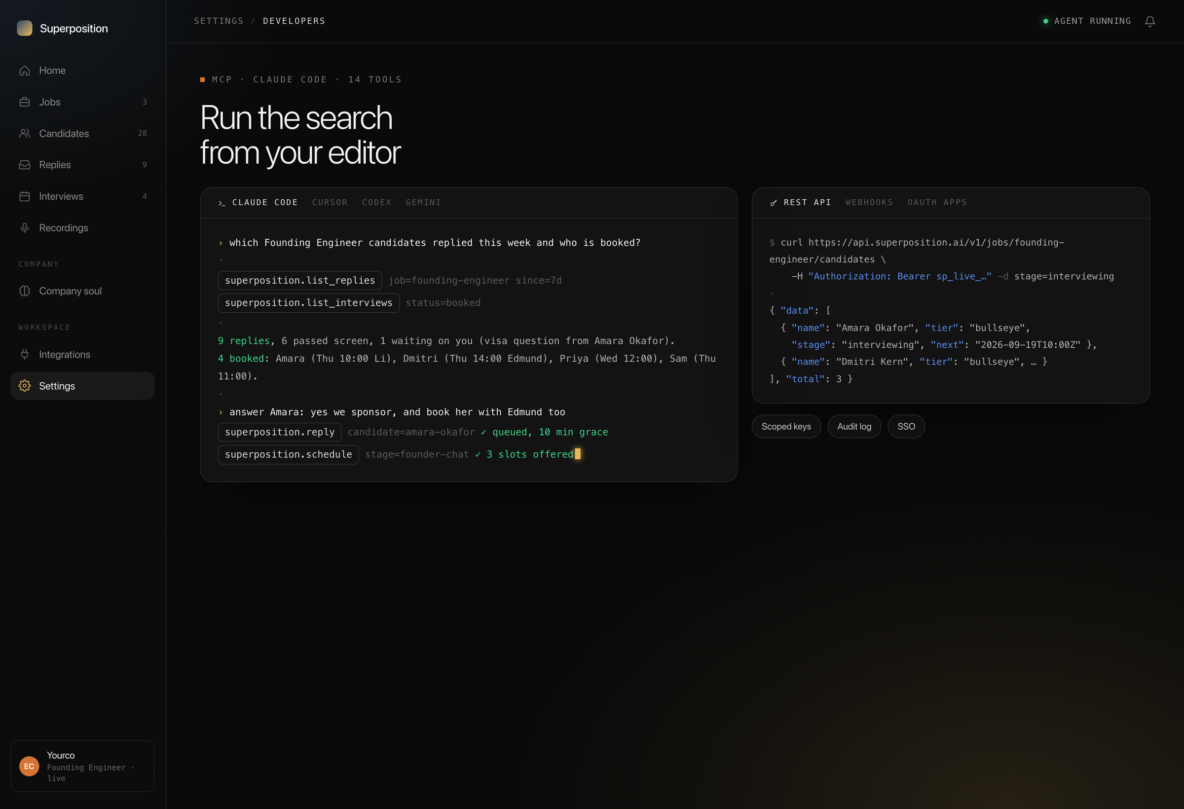The image size is (1184, 809).
Task: Click the Jobs briefcase icon
Action: pyautogui.click(x=25, y=102)
